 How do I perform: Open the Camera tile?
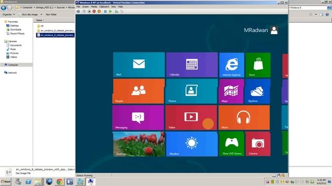258,144
